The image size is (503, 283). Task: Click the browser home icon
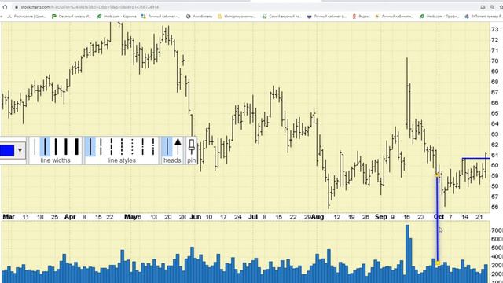[5, 7]
